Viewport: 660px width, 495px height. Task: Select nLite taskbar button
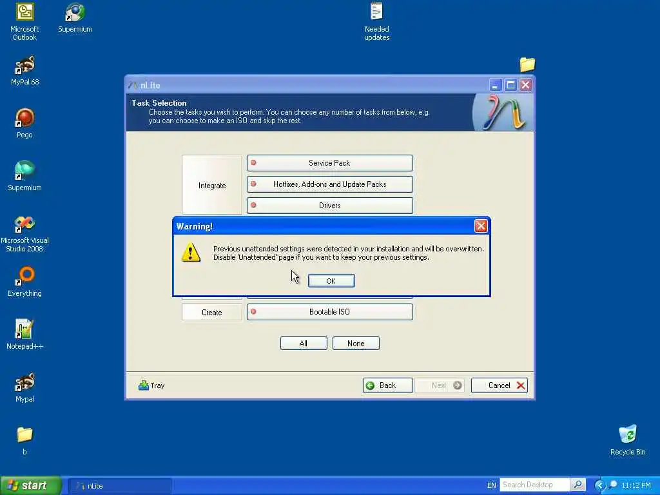[119, 486]
